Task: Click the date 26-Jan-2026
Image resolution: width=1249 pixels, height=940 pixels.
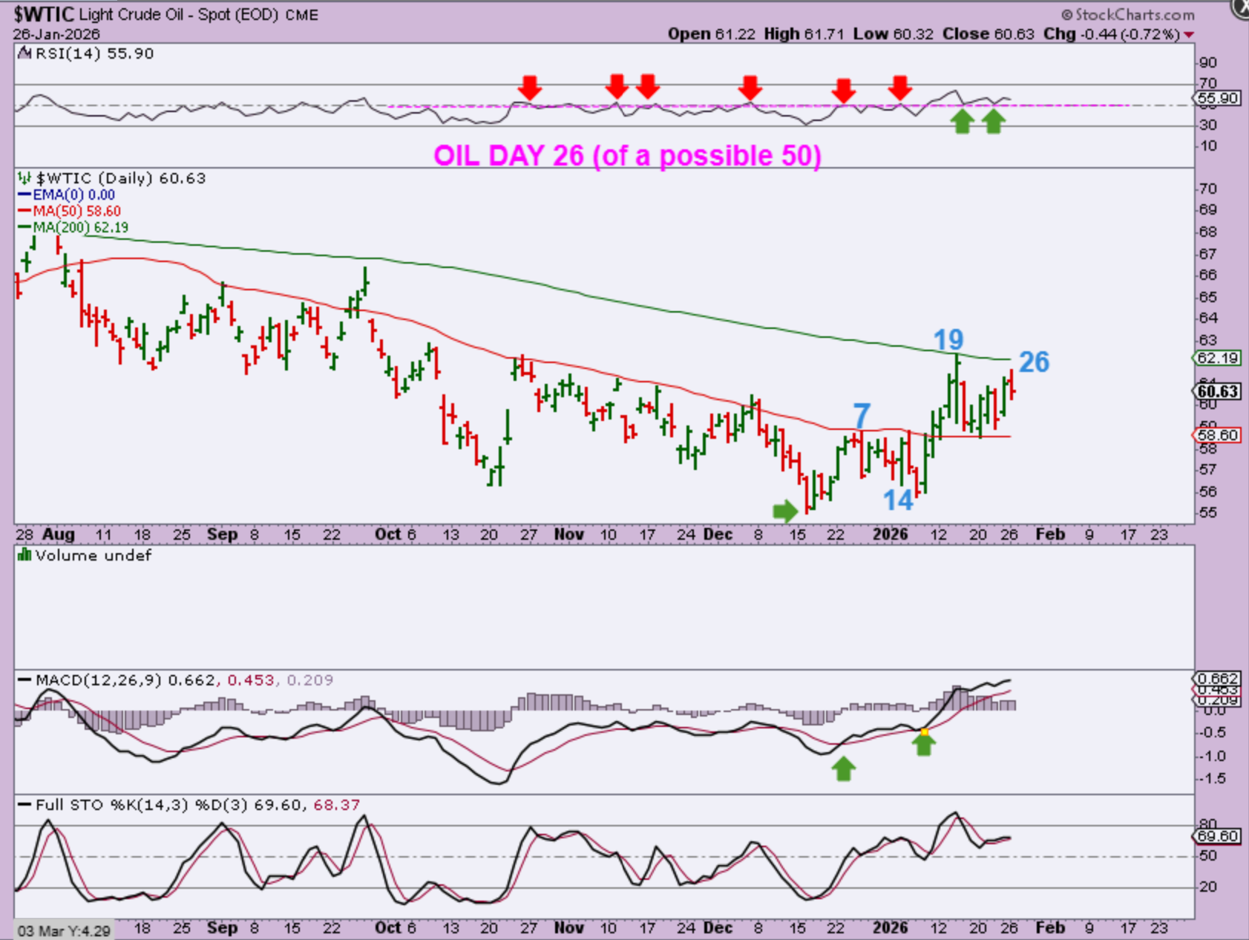Action: click(x=56, y=34)
